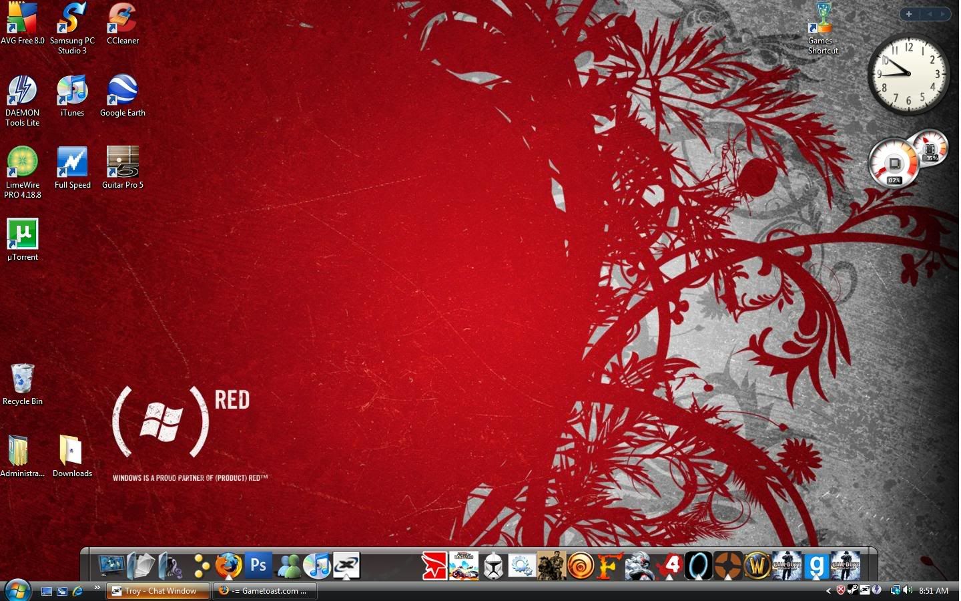Show hidden system tray icons

coord(828,591)
